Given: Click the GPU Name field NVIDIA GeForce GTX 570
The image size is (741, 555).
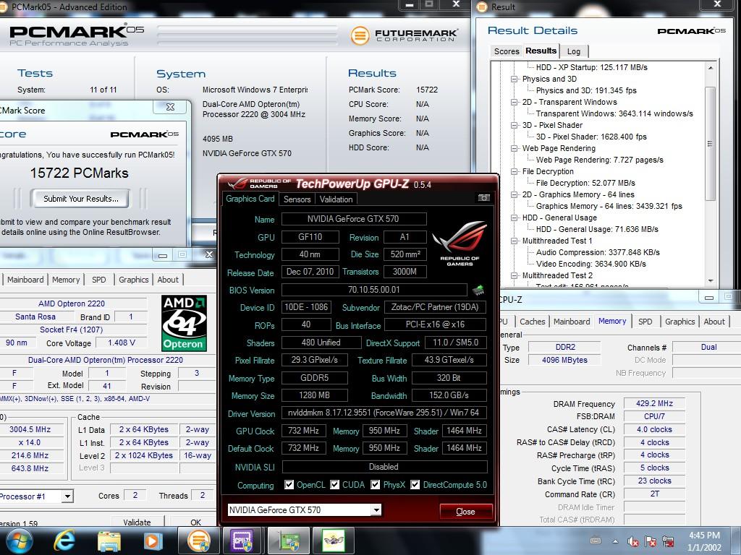Looking at the screenshot, I should tap(354, 218).
